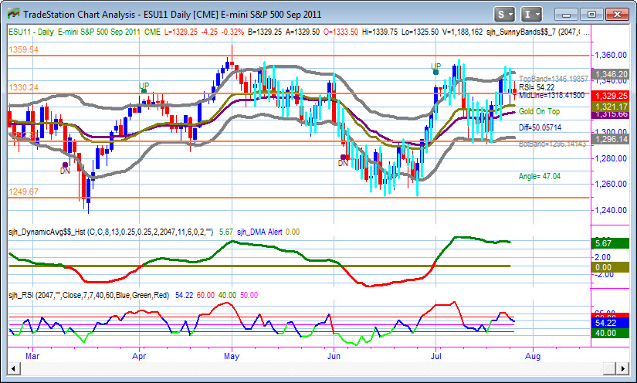Viewport: 637px width, 383px height.
Task: Click the blue 54.22 RSI value tag
Action: (611, 323)
